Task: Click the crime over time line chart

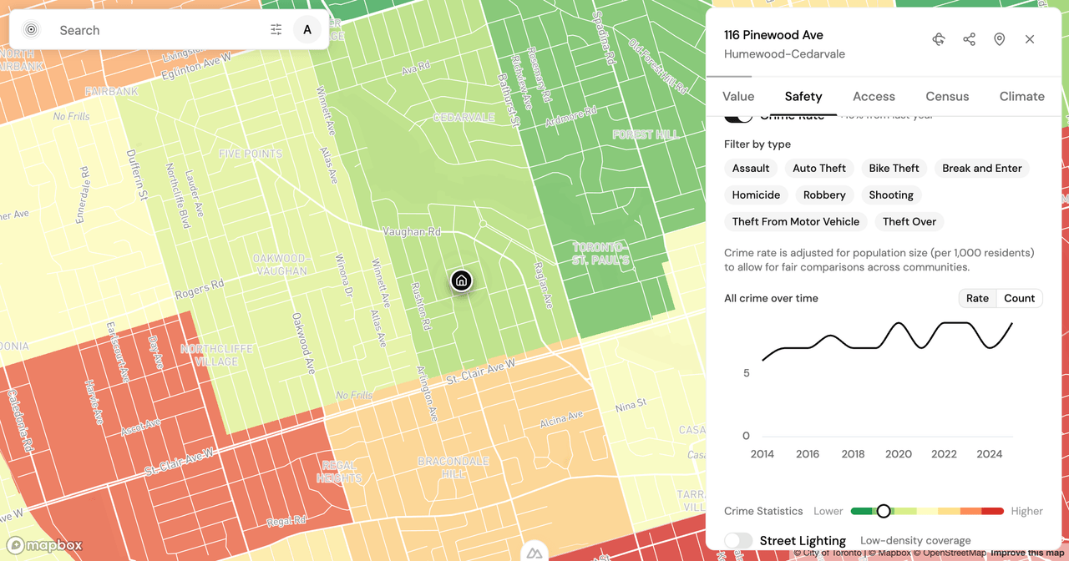Action: (x=888, y=341)
